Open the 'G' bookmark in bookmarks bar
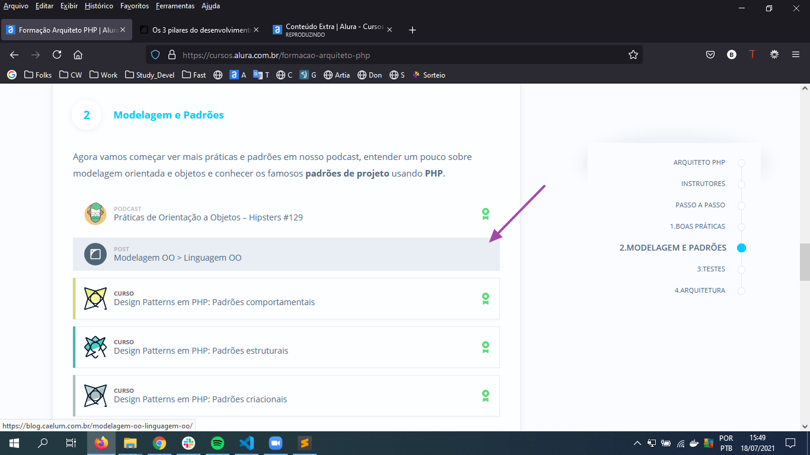Screen dimensions: 810x455 pos(308,75)
